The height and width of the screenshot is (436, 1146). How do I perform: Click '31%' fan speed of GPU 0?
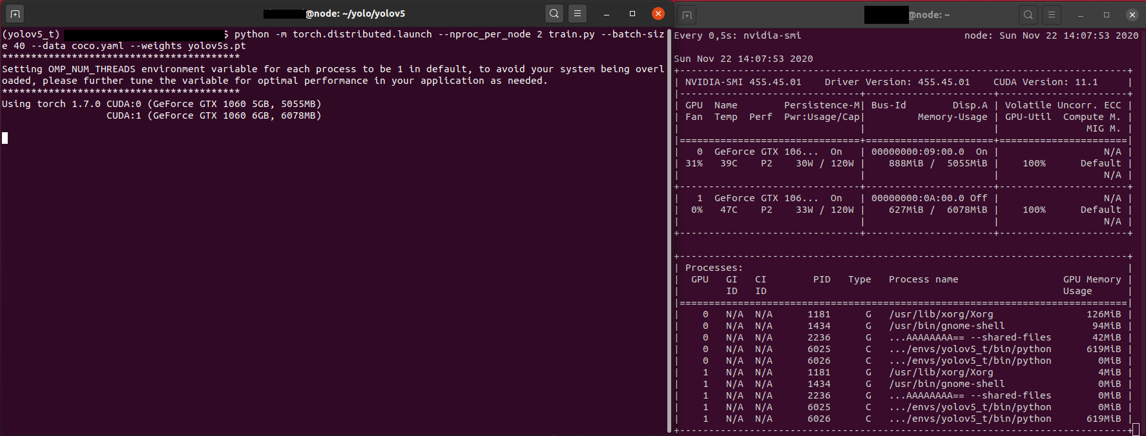click(694, 163)
